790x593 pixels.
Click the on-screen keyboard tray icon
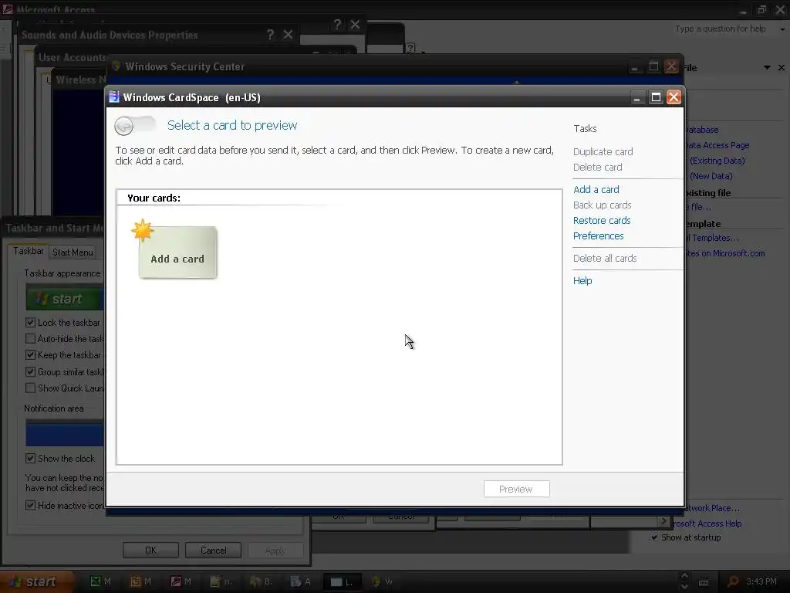(x=704, y=582)
